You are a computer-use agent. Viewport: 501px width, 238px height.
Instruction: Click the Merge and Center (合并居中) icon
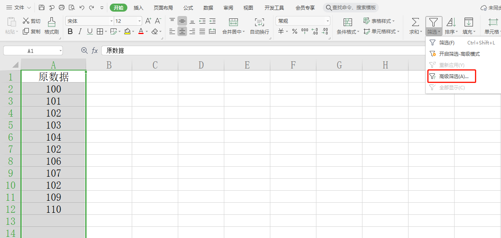click(x=233, y=22)
